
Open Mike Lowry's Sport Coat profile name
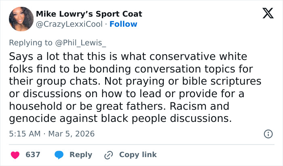click(89, 14)
